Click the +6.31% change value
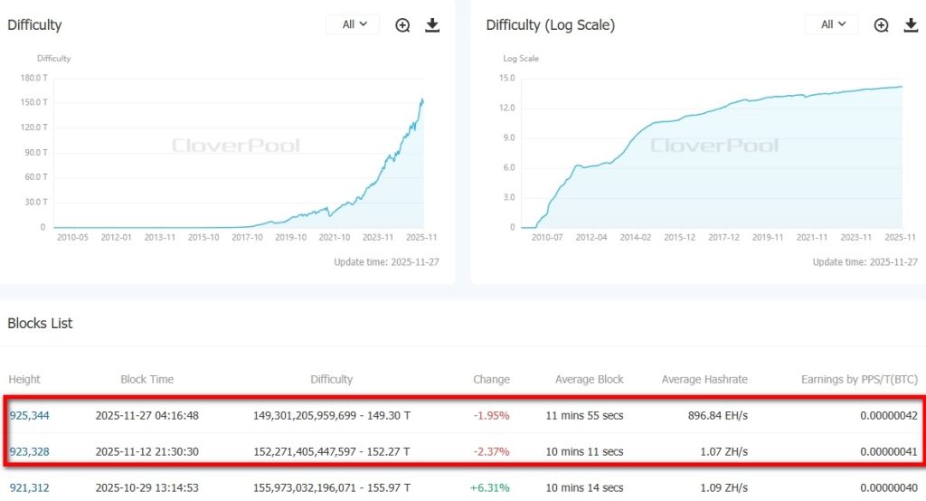 point(489,487)
